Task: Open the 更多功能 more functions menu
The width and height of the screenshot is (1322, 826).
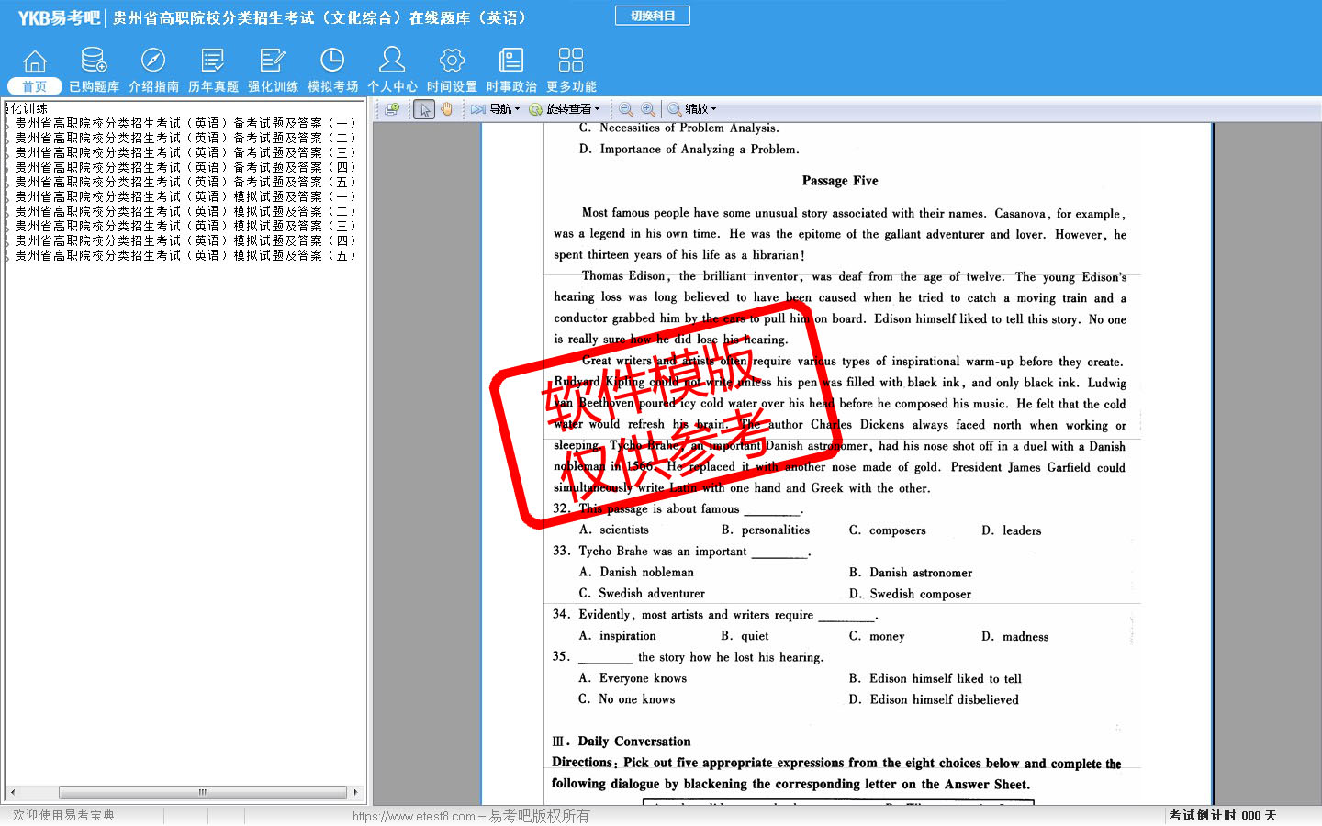Action: (571, 70)
